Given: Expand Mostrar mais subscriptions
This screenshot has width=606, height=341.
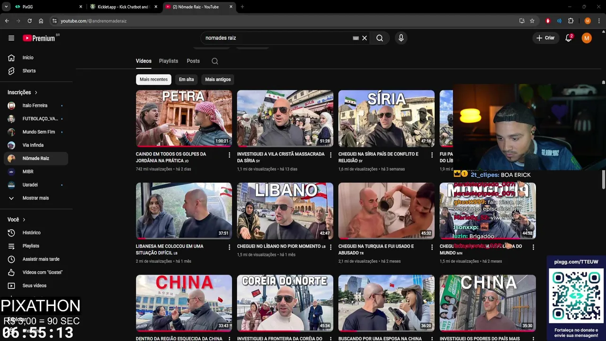Looking at the screenshot, I should (x=36, y=198).
